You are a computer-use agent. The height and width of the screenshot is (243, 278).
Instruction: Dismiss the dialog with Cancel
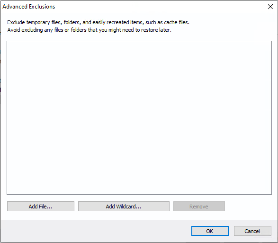click(252, 231)
